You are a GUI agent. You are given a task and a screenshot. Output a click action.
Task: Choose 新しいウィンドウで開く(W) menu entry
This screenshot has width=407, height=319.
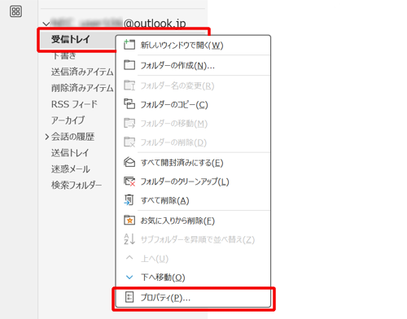[x=193, y=45]
